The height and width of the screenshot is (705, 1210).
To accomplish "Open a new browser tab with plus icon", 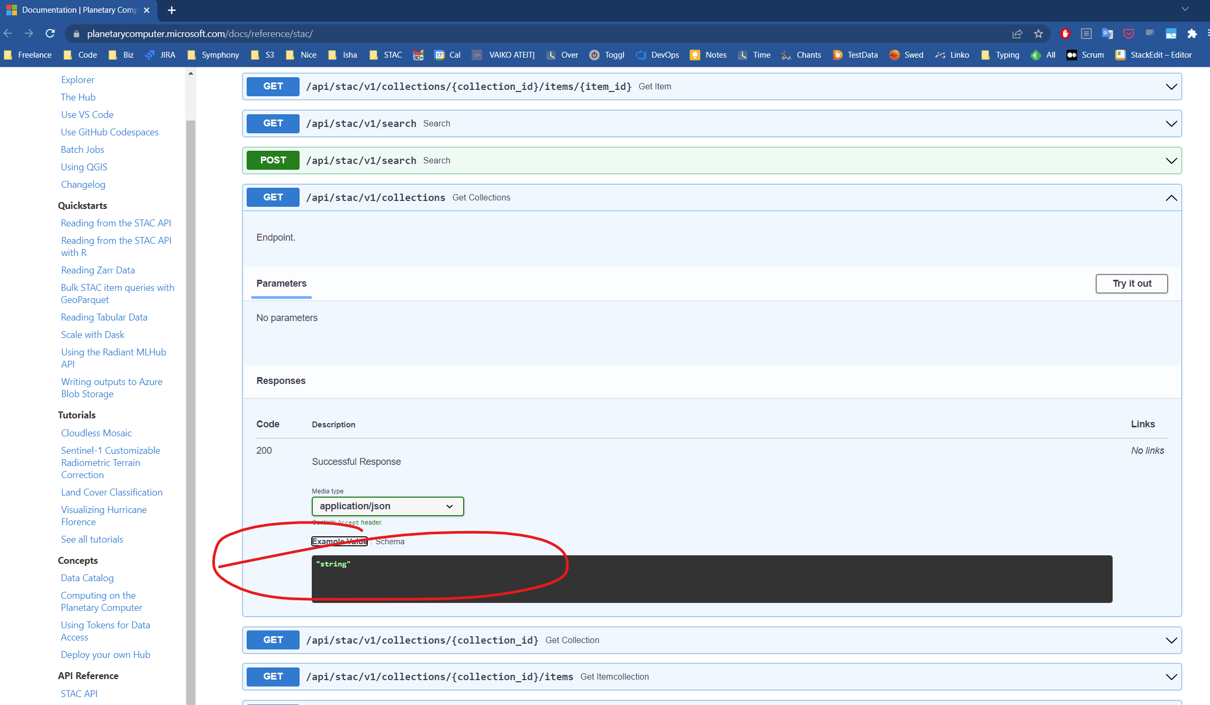I will (171, 10).
